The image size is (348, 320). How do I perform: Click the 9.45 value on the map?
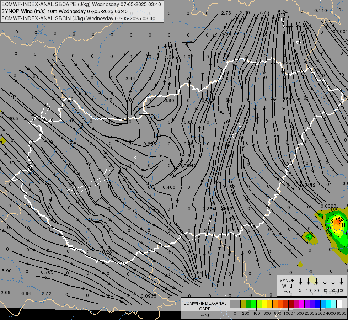[189, 144]
